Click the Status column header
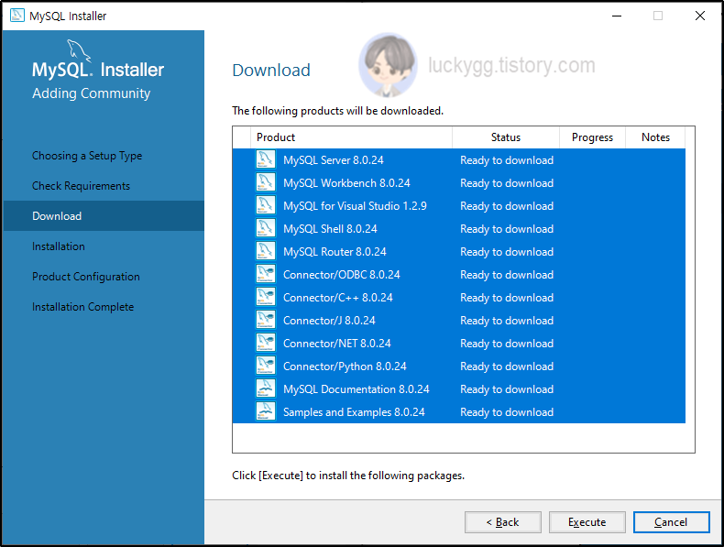 [x=506, y=137]
